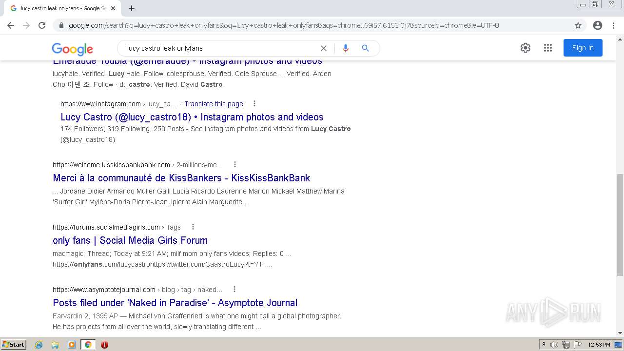Select the 'lucy castro leak onlyfans' tab
The height and width of the screenshot is (351, 624).
point(62,8)
